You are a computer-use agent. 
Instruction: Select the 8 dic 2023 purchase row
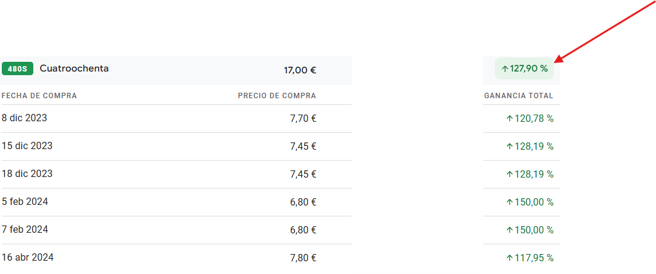[280, 119]
